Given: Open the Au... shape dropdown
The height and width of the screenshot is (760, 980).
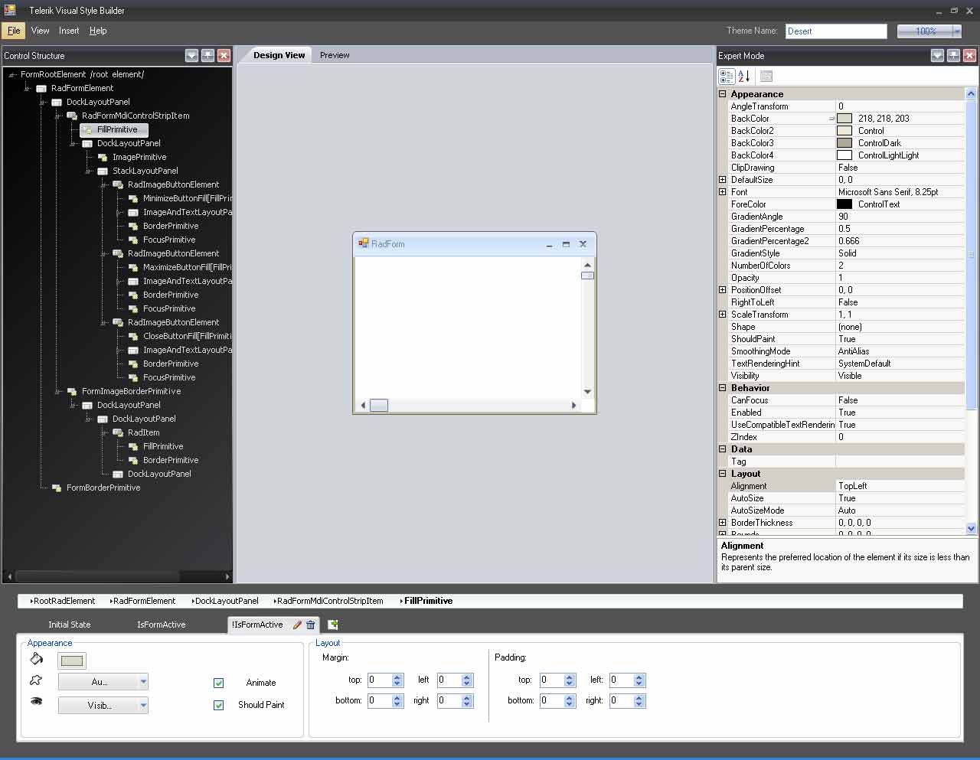Looking at the screenshot, I should (143, 682).
